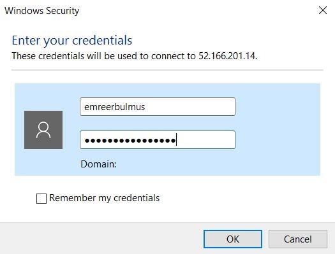
Task: Click the 'Enter your credentials' heading
Action: pyautogui.click(x=71, y=41)
